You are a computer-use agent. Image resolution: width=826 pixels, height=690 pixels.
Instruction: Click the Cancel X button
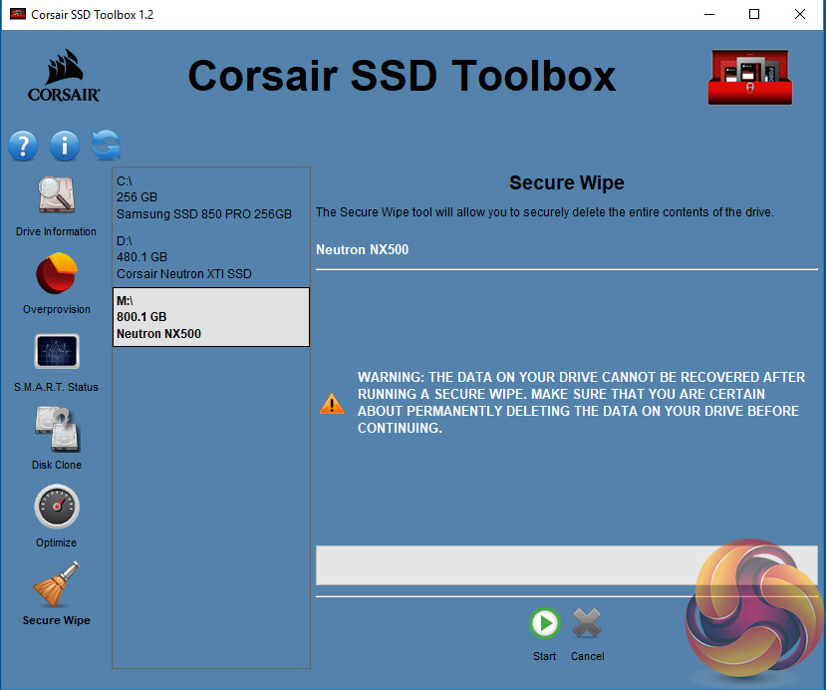(587, 626)
